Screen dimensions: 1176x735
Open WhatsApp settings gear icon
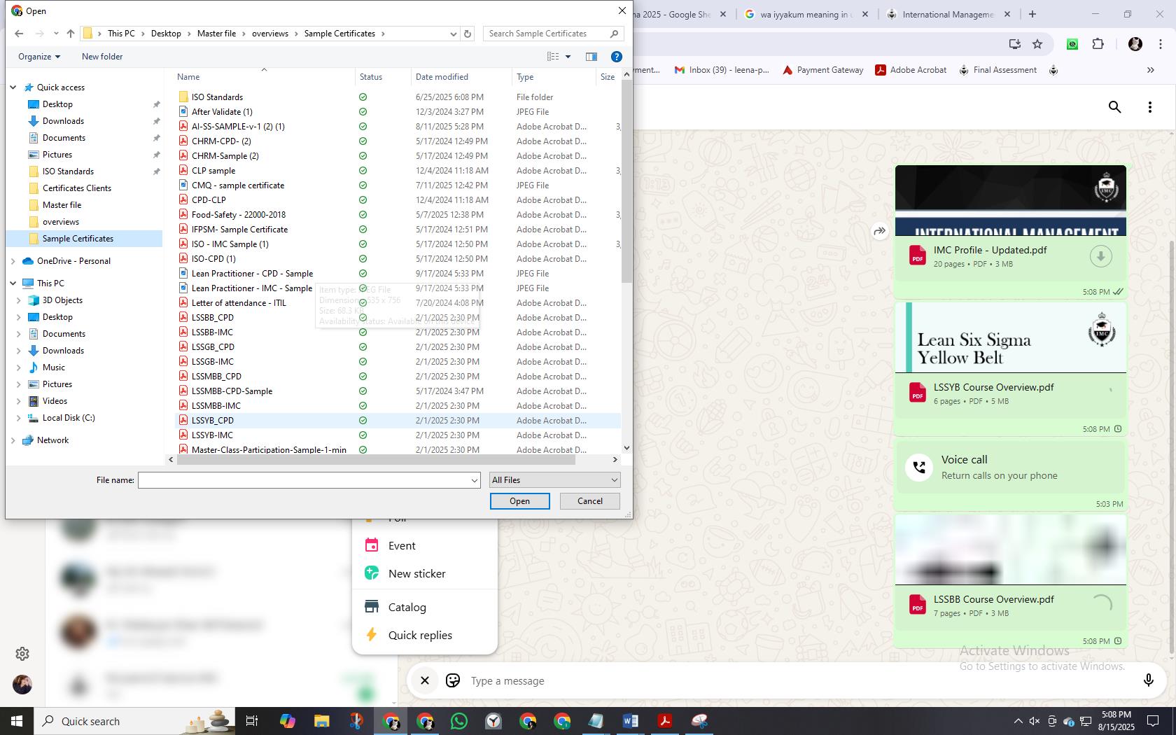[22, 654]
